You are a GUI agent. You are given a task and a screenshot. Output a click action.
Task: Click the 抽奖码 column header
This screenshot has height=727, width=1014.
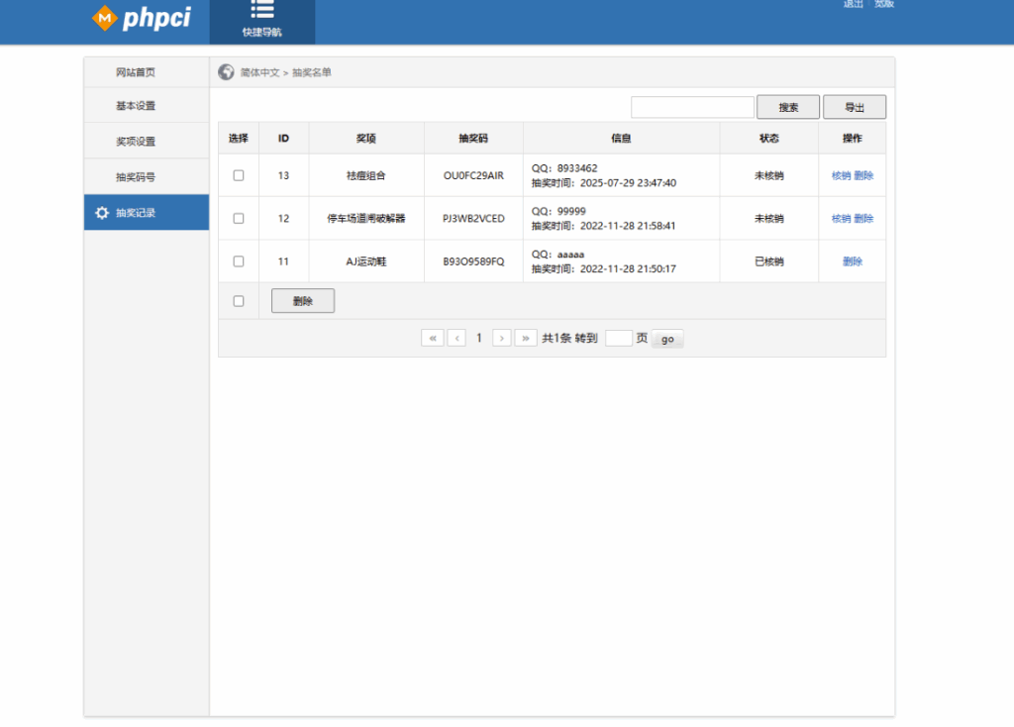pyautogui.click(x=473, y=139)
